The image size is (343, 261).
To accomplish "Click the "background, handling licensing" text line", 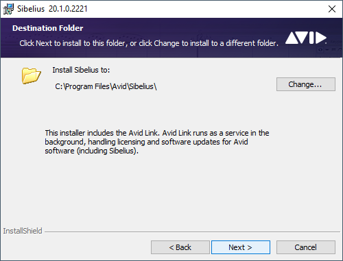I will point(146,142).
